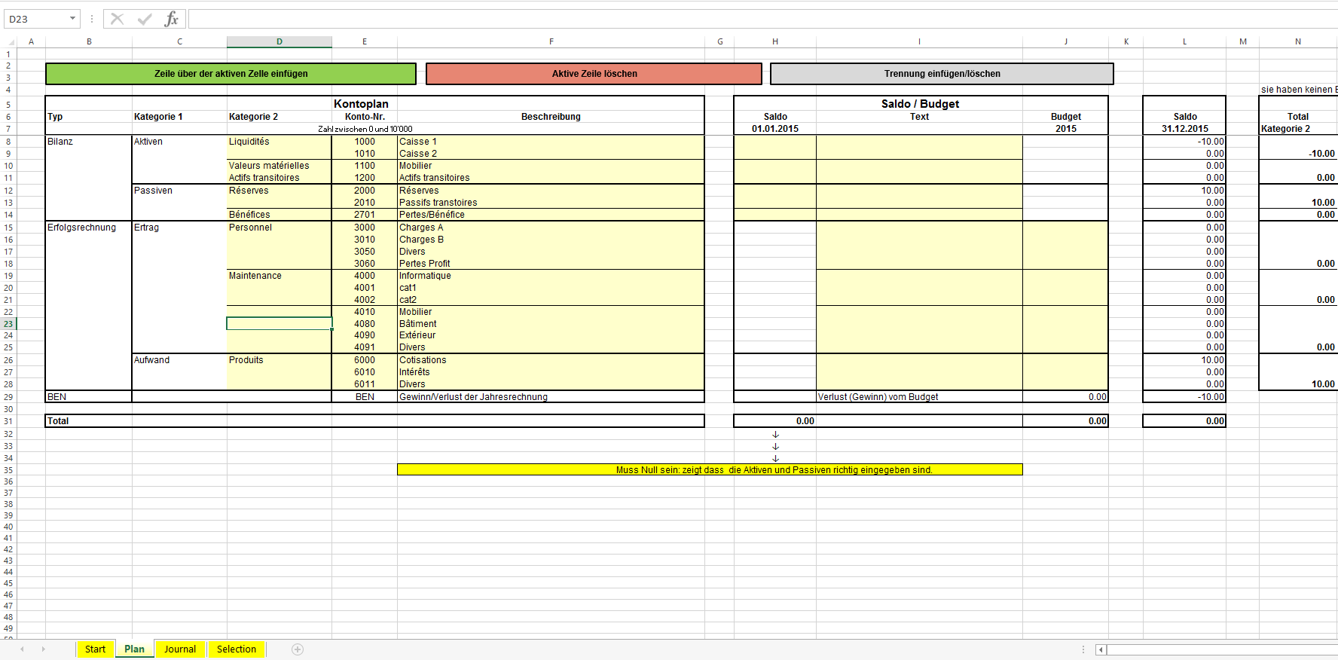Click the 'Pertes Profit' cell
1338x660 pixels.
tap(551, 264)
